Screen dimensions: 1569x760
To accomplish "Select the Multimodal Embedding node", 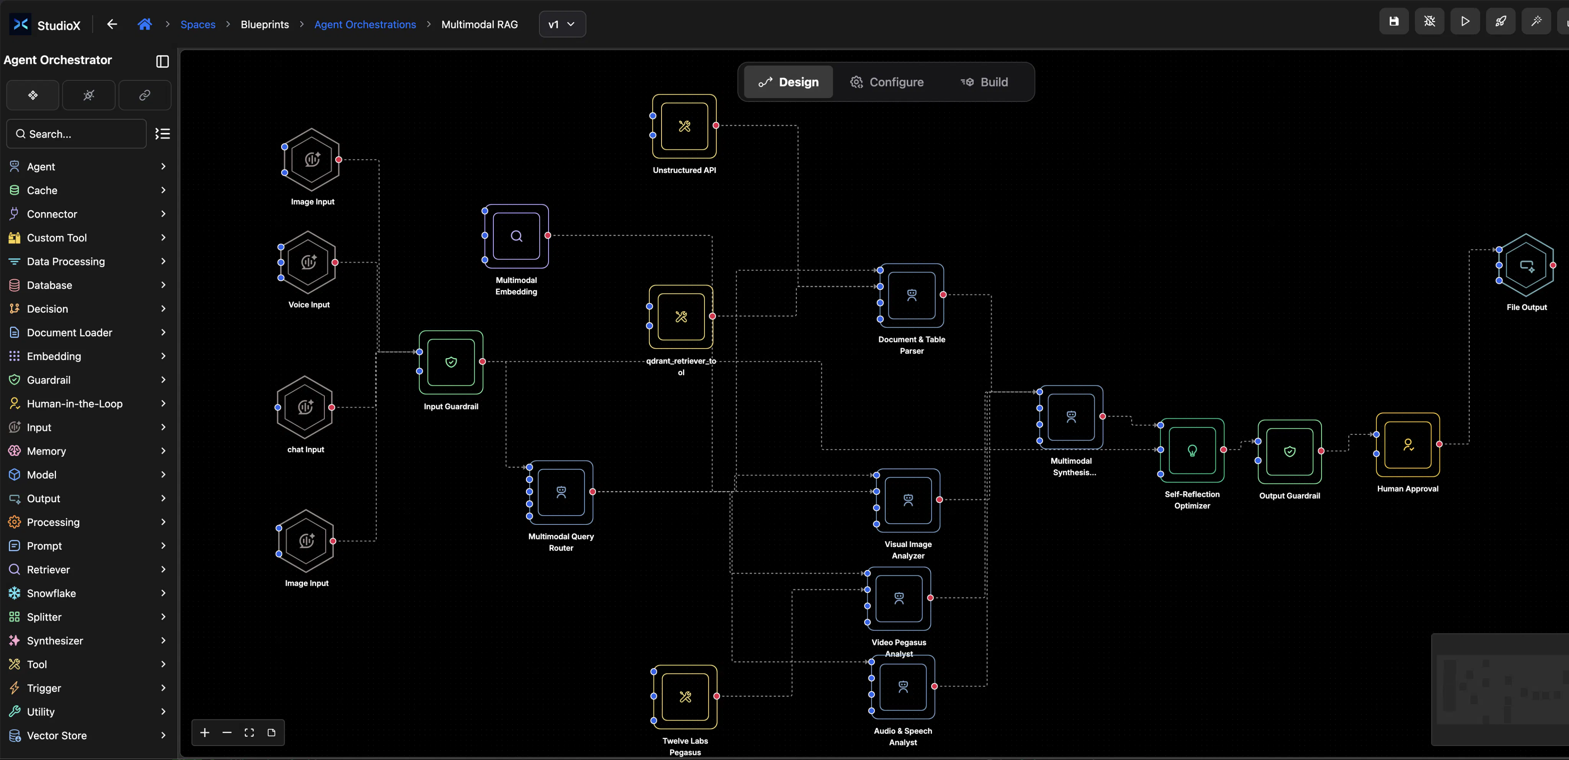I will pos(516,236).
